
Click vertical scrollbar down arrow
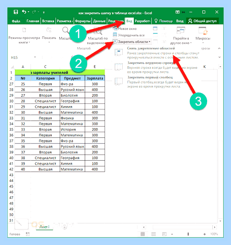[x=220, y=221]
